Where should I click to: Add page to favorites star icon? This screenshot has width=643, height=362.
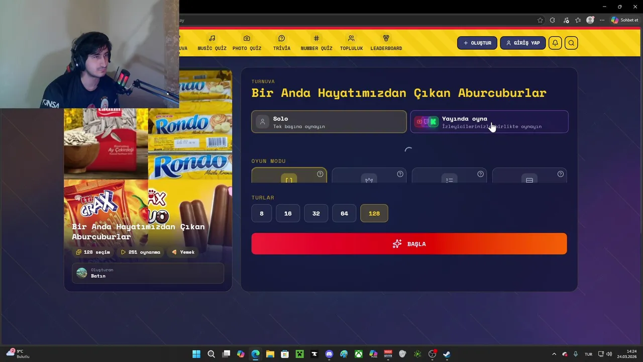[540, 20]
